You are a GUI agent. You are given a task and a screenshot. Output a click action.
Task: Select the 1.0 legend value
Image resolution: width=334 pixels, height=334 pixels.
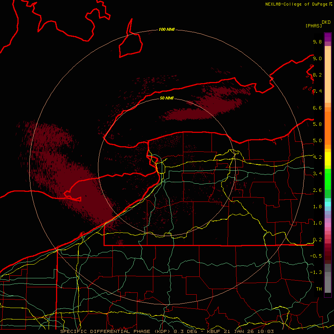pos(317,223)
